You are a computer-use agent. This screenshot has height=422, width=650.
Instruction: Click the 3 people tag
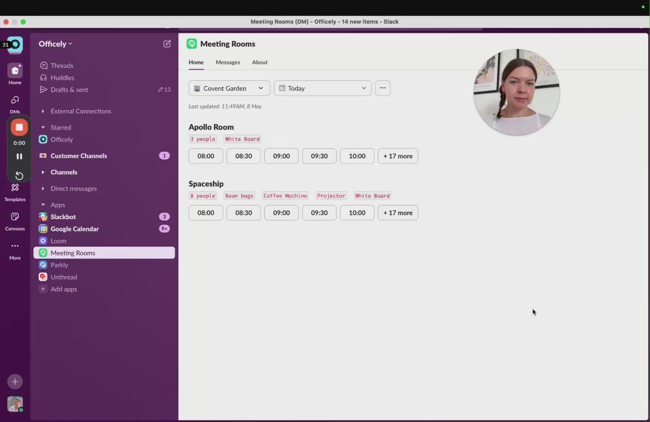coord(203,139)
